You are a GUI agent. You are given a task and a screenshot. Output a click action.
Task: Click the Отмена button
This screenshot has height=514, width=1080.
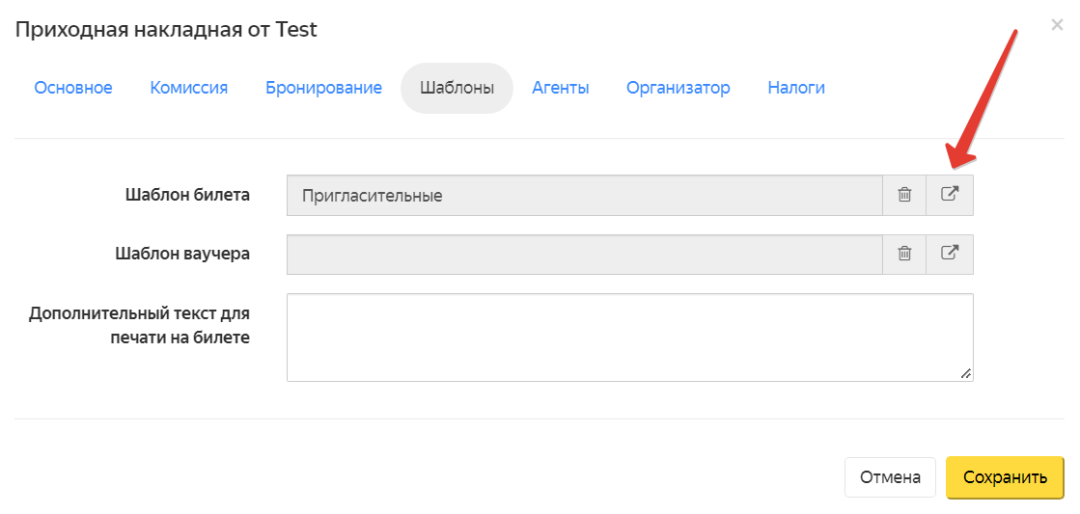tap(890, 477)
